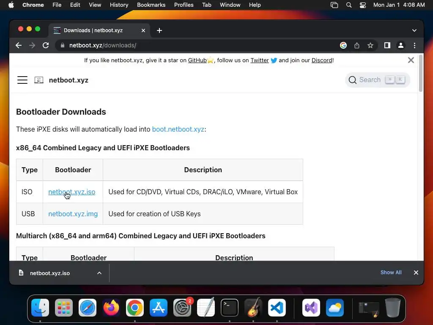Open the Edit menu

tap(75, 5)
